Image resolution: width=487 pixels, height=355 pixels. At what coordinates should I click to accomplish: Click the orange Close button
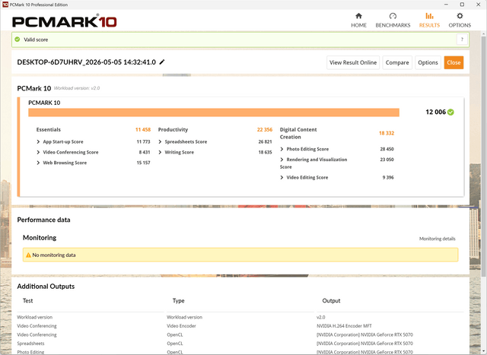tap(454, 62)
